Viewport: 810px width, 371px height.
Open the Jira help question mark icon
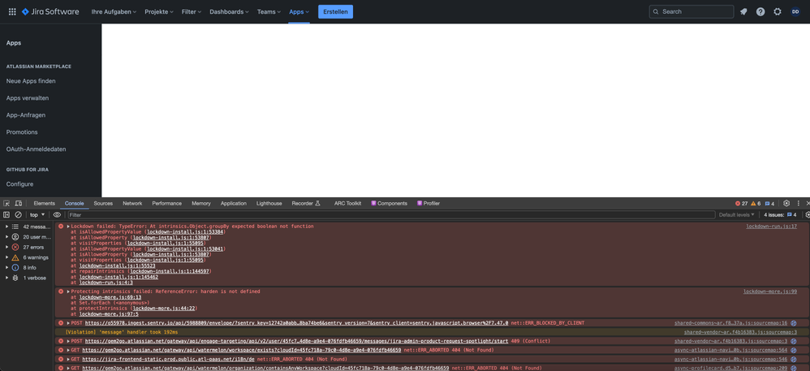(760, 11)
